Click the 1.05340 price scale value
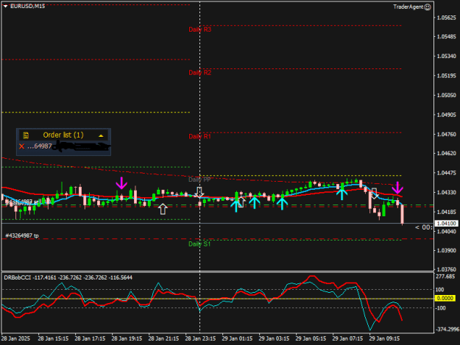Screen dimensions: 460x345 tap(447, 57)
